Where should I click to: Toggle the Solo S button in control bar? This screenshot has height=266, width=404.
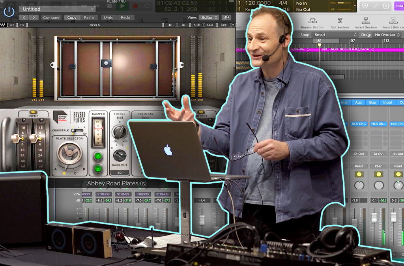(x=386, y=6)
